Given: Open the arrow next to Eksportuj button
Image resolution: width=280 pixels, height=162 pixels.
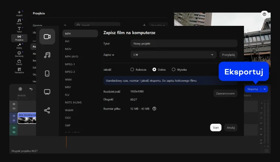Looking at the screenshot, I should (x=265, y=89).
